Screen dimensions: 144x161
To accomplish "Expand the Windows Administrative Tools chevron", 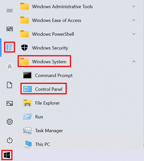I will coord(134,6).
